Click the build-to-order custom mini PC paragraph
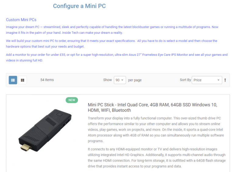 pos(112,44)
